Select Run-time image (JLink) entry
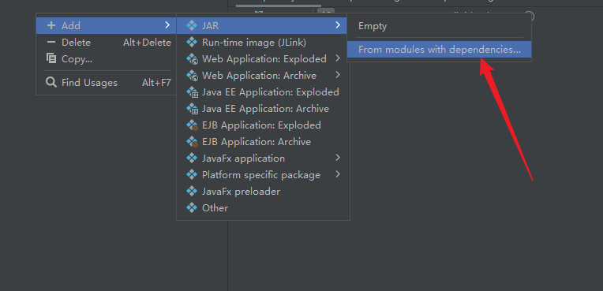 tap(262, 43)
